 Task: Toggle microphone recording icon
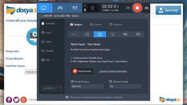click(x=85, y=10)
